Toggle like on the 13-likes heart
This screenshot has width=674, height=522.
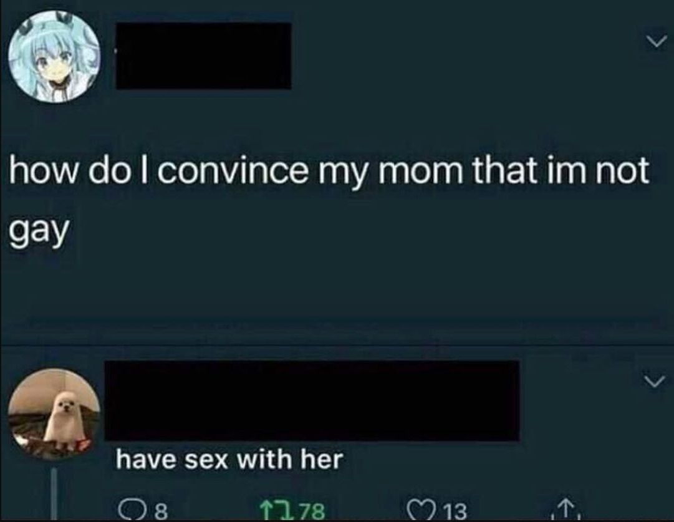coord(420,511)
